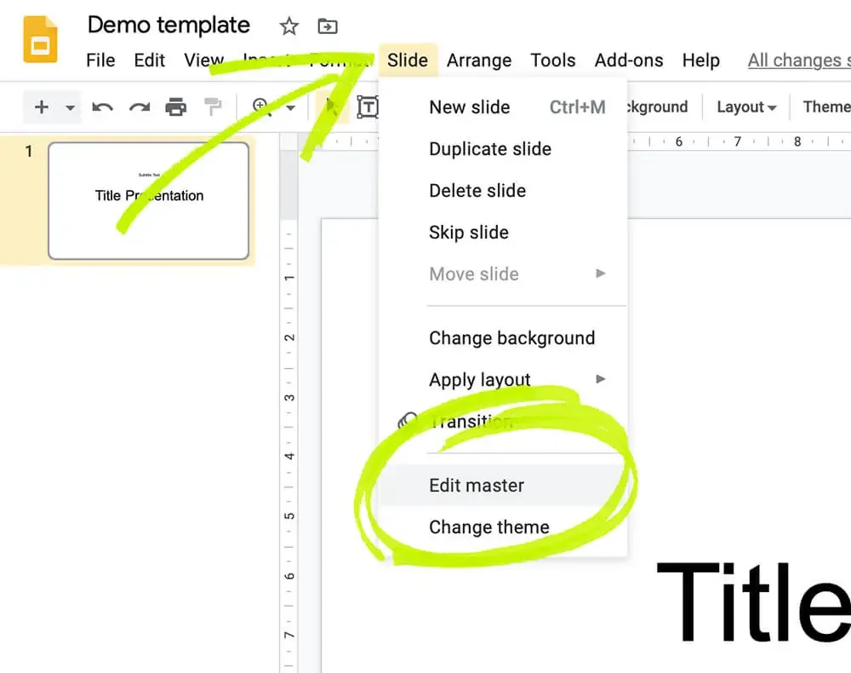Open the move-to-folder icon

click(328, 26)
